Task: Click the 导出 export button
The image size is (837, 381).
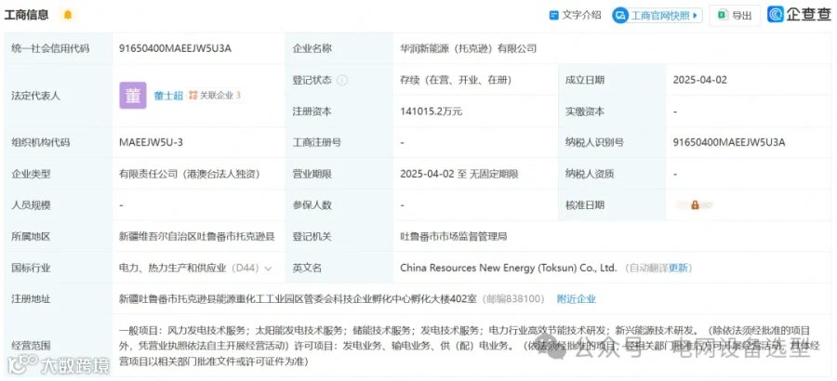Action: 735,16
